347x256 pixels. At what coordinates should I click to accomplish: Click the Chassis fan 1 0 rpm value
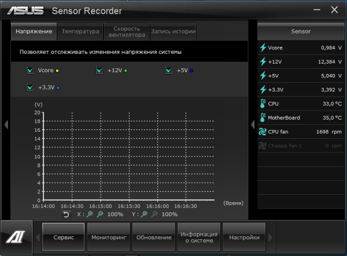(333, 146)
